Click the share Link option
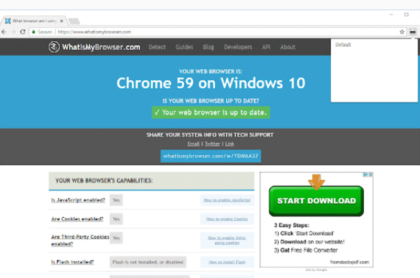Screen dimensions: 420x278 click(x=229, y=144)
